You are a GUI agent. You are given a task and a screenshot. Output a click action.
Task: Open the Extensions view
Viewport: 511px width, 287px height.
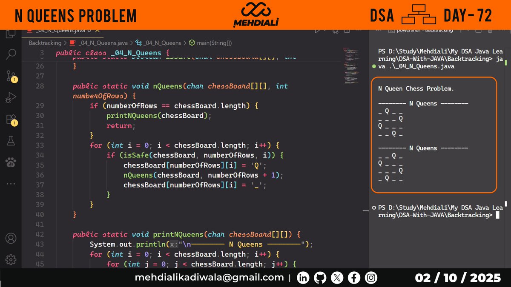11,119
